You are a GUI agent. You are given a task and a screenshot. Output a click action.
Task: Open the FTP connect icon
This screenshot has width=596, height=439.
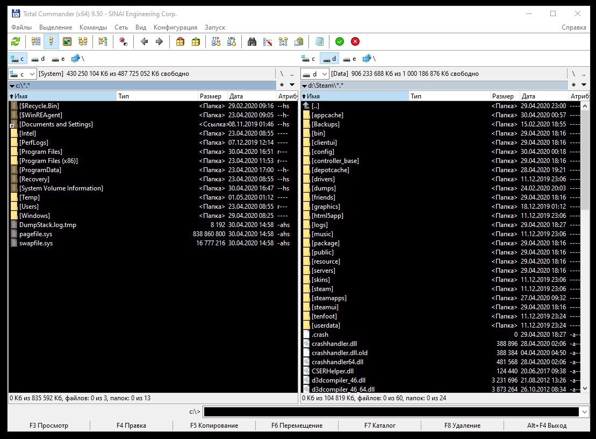216,41
